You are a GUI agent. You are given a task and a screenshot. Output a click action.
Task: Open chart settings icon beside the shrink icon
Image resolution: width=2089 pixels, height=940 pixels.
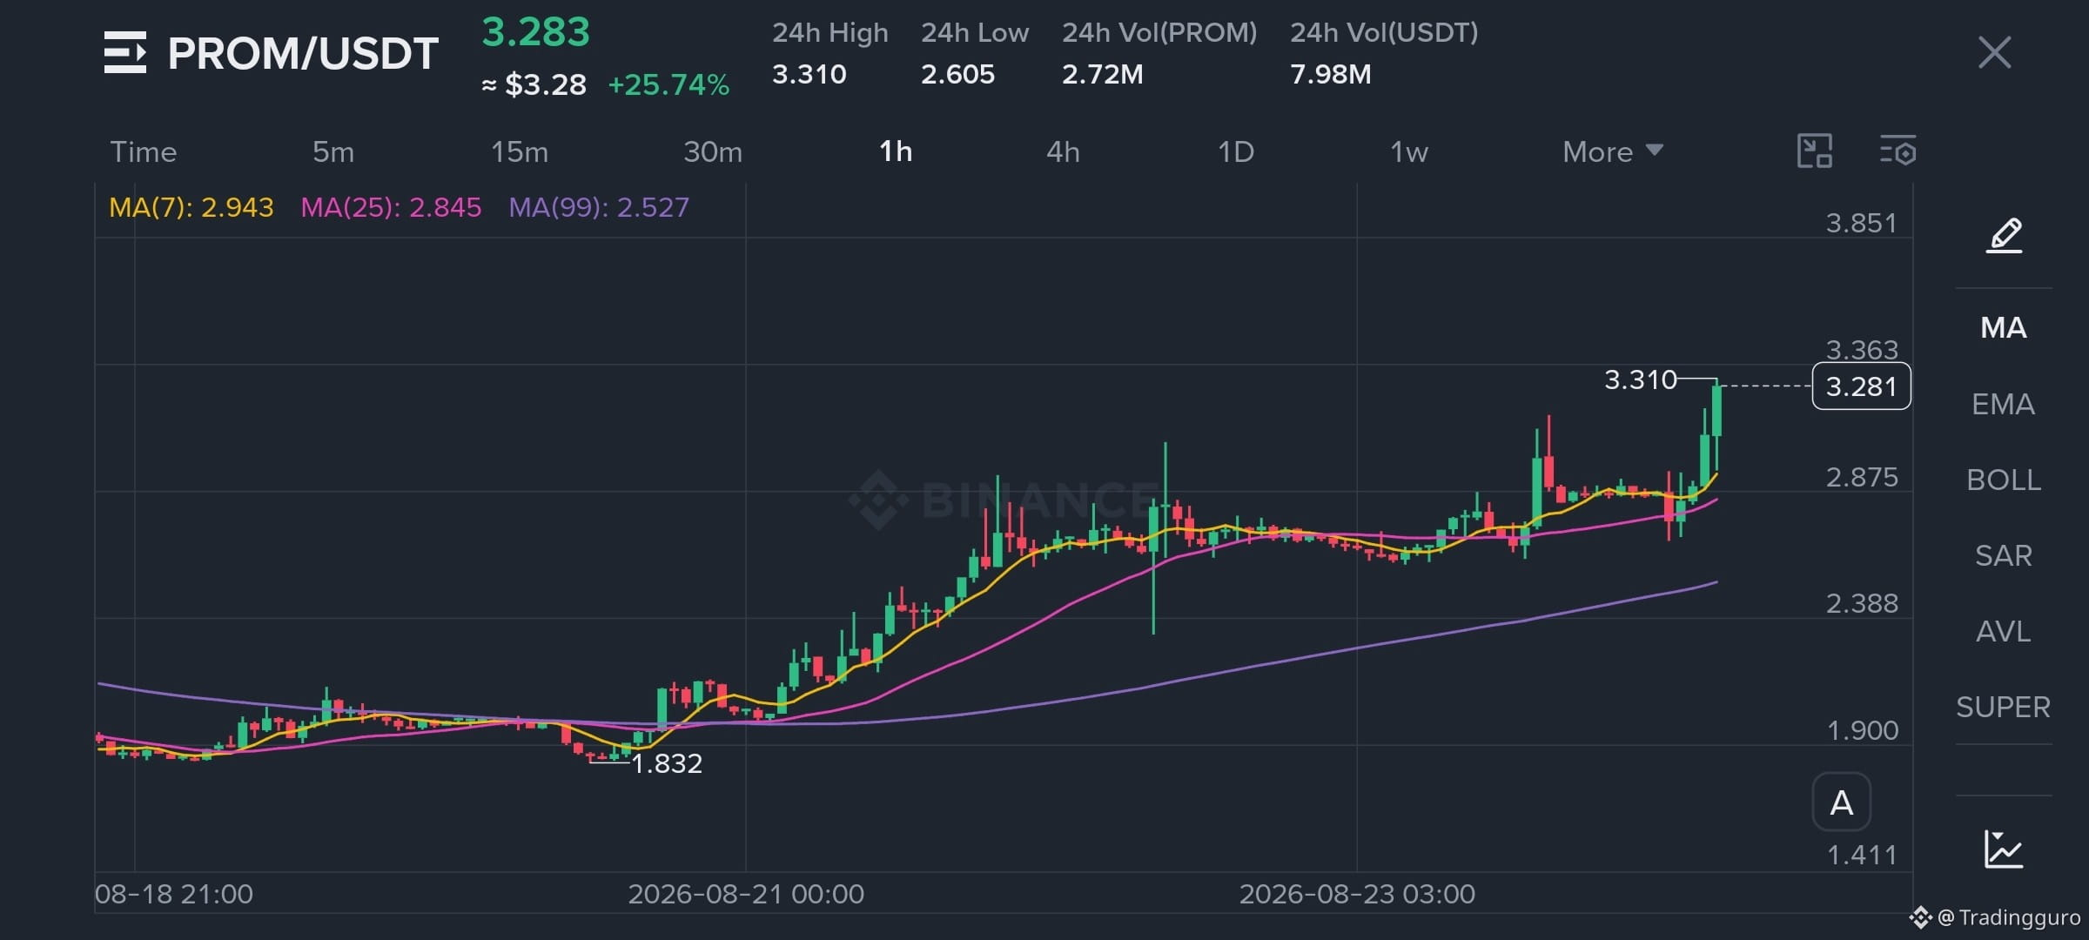pos(1898,151)
